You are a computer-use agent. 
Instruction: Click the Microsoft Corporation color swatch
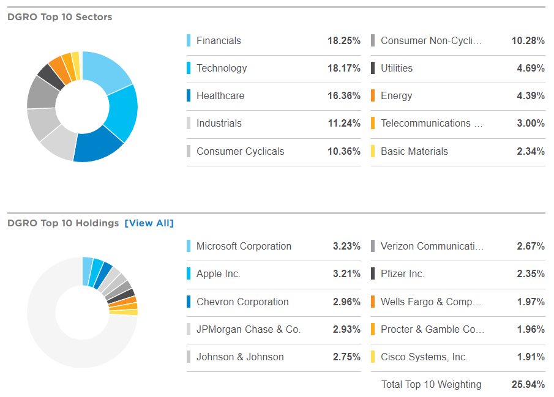189,247
